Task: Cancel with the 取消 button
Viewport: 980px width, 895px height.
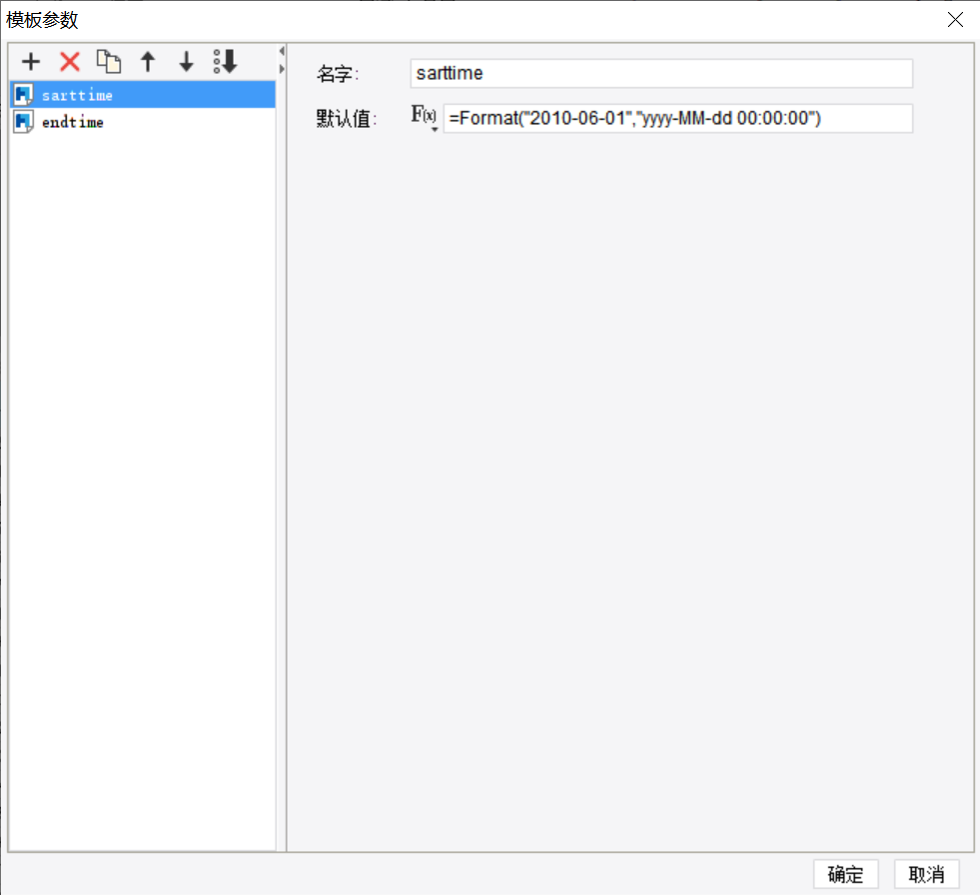Action: coord(926,874)
